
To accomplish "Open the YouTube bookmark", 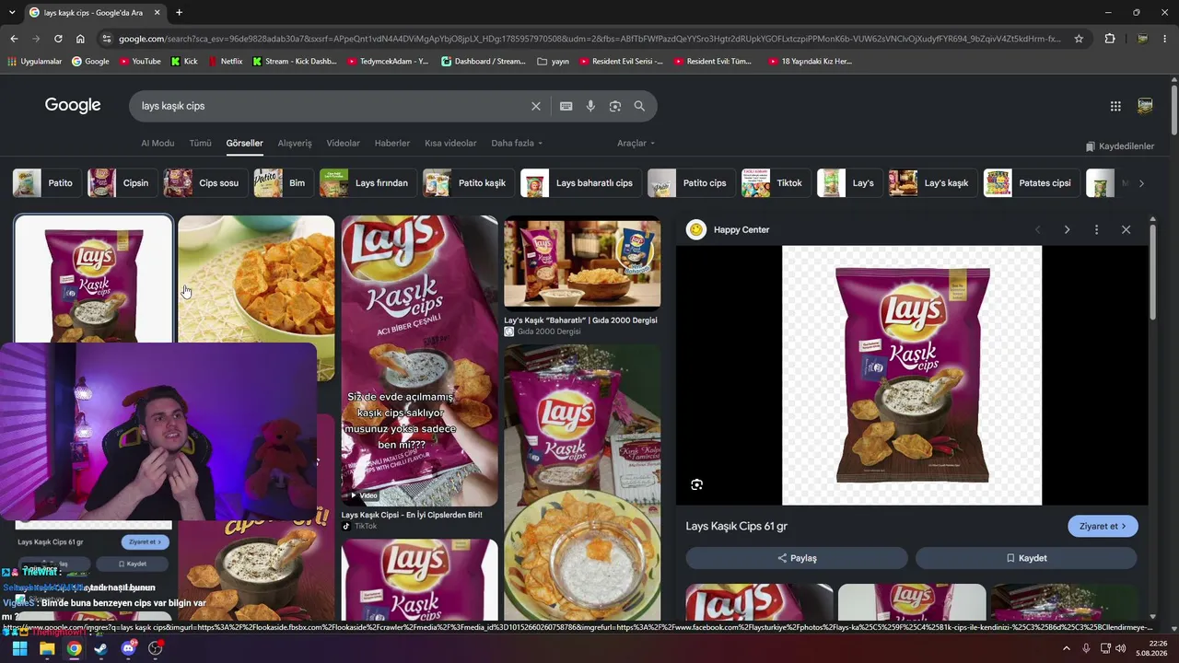I will (x=138, y=62).
